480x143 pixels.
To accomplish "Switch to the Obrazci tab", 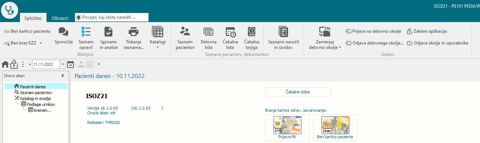I will (60, 18).
